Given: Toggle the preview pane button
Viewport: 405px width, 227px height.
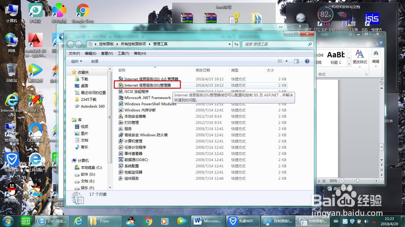Looking at the screenshot, I should coord(296,61).
